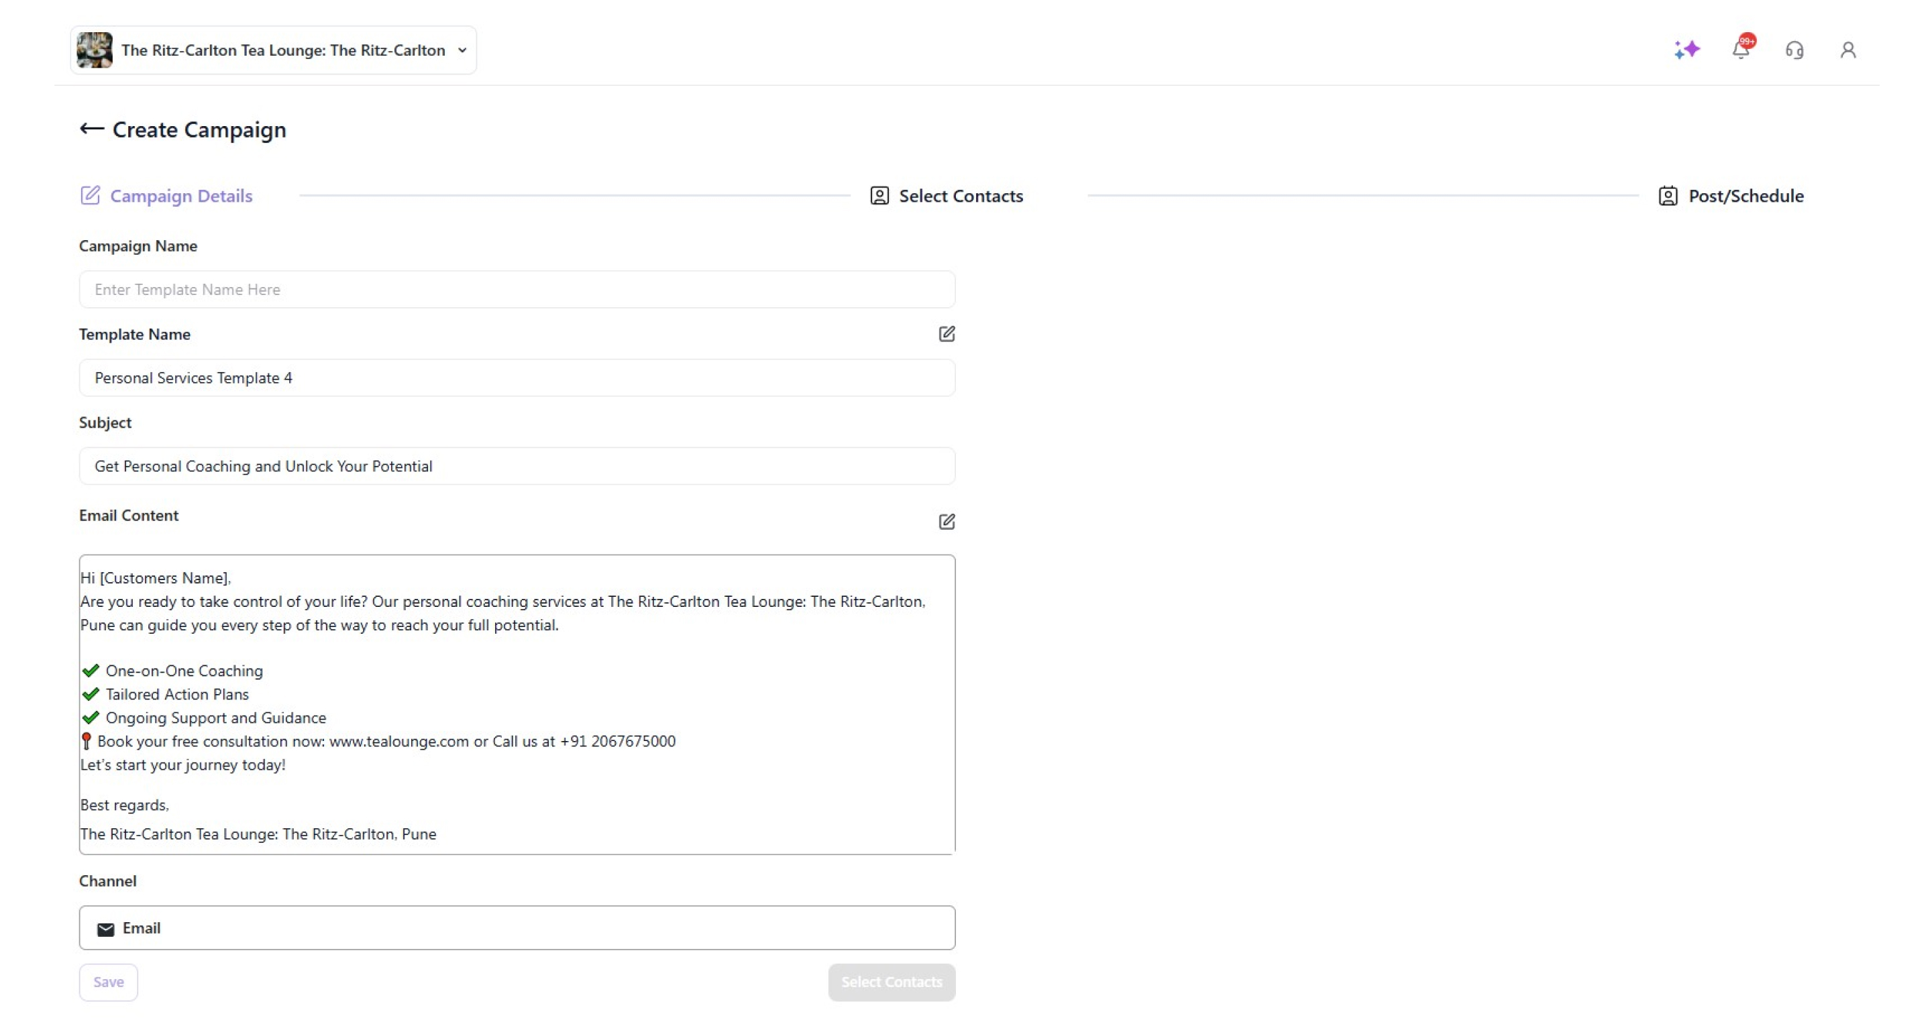
Task: Switch to the Select Contacts step
Action: tap(960, 196)
